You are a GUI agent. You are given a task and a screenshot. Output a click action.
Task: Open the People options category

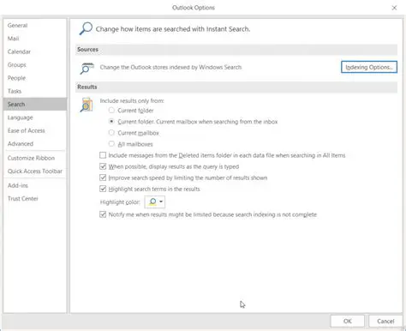(x=35, y=78)
